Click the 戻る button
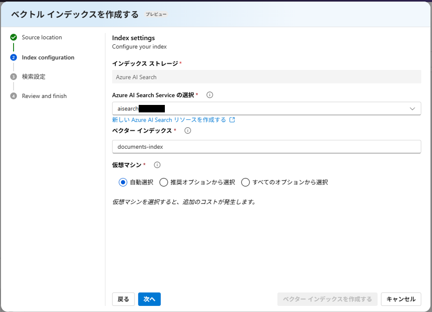432x312 pixels. coord(123,299)
